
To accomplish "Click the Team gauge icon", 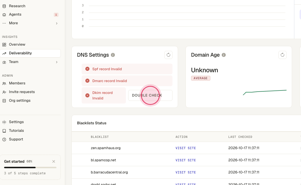I will (x=4, y=62).
